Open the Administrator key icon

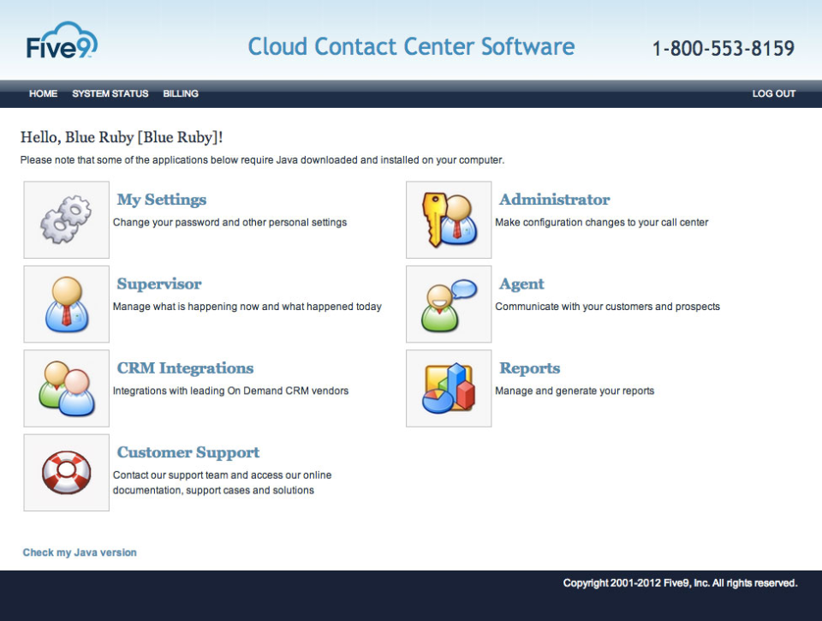[x=449, y=219]
